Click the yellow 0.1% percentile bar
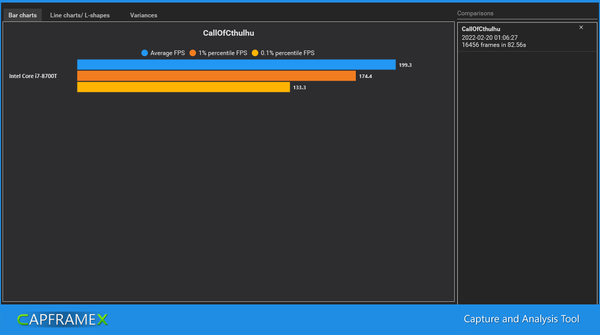Screen dimensions: 600x335 [x=184, y=87]
